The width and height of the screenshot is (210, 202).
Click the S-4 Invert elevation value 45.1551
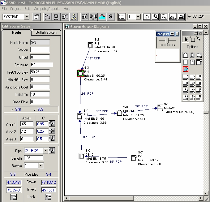click(49, 190)
